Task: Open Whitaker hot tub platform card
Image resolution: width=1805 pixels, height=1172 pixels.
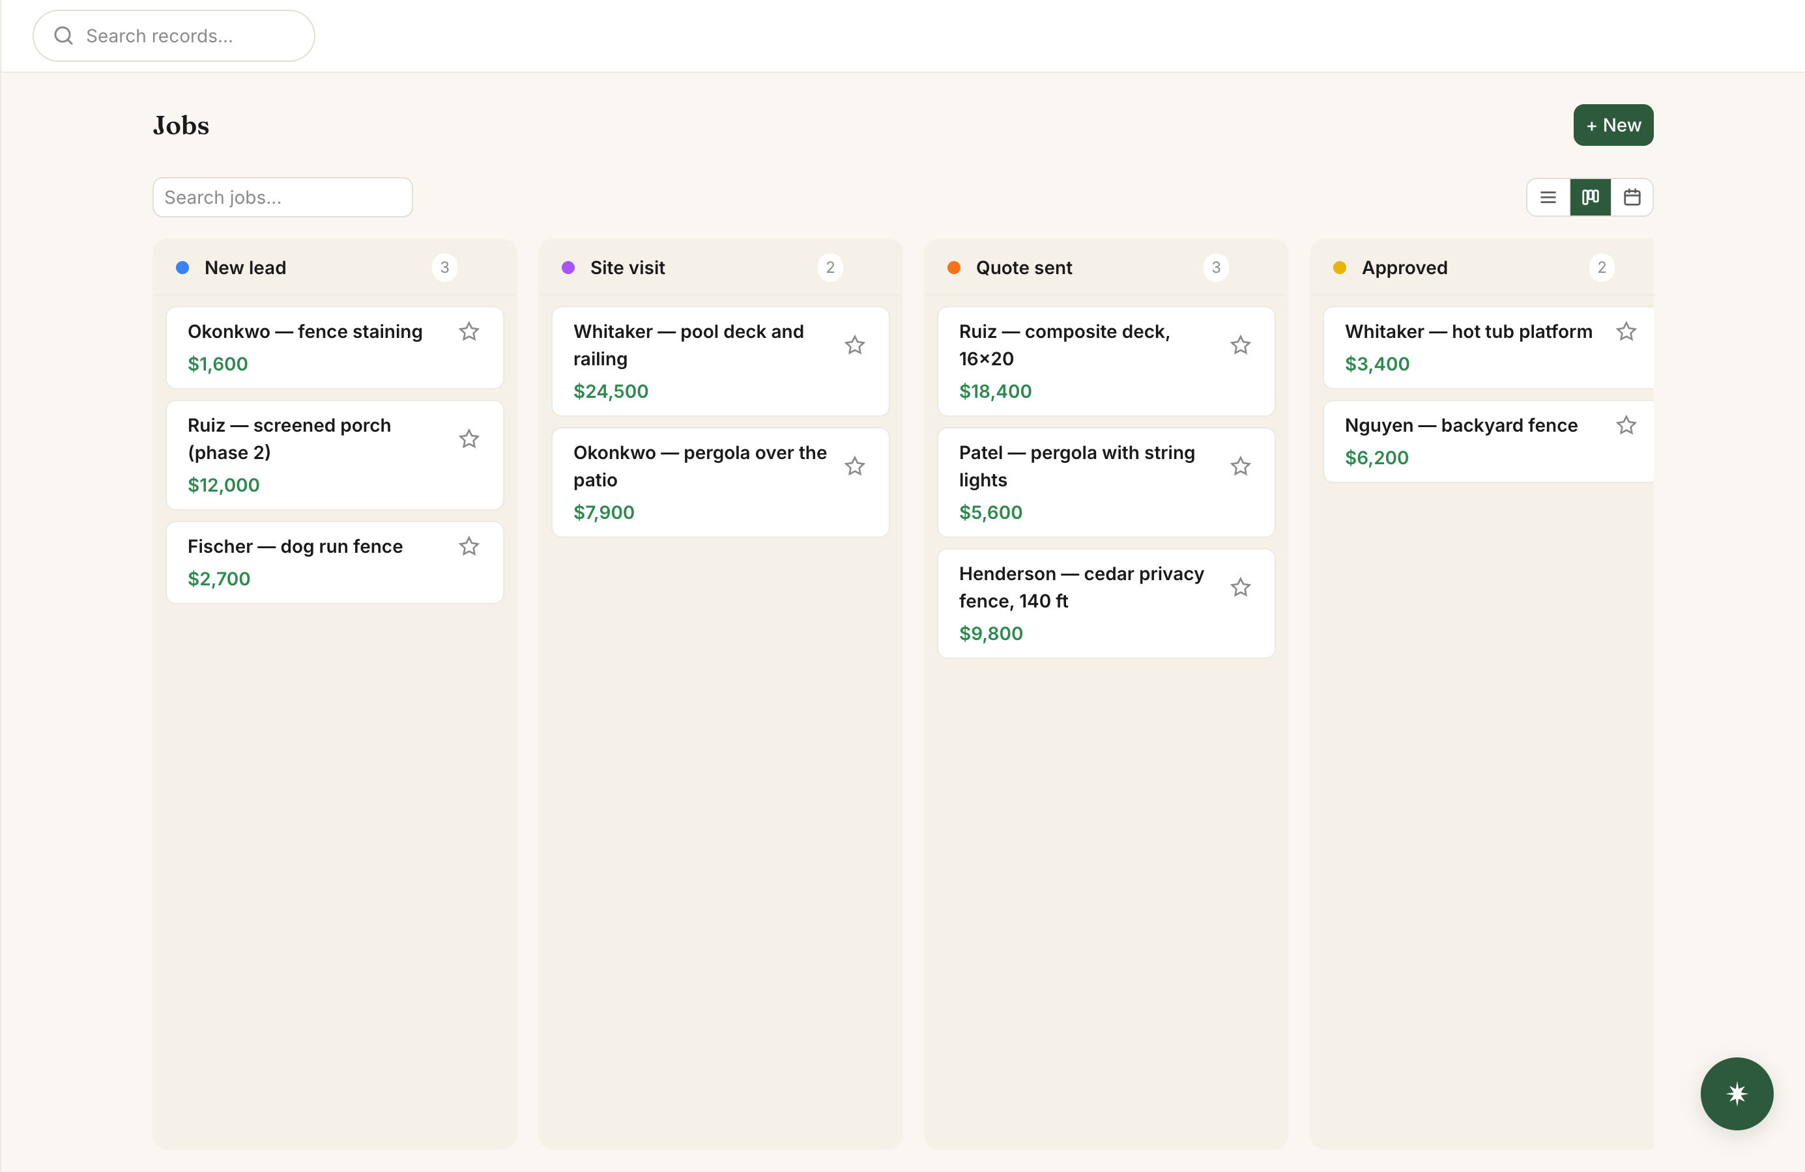Action: (1488, 348)
